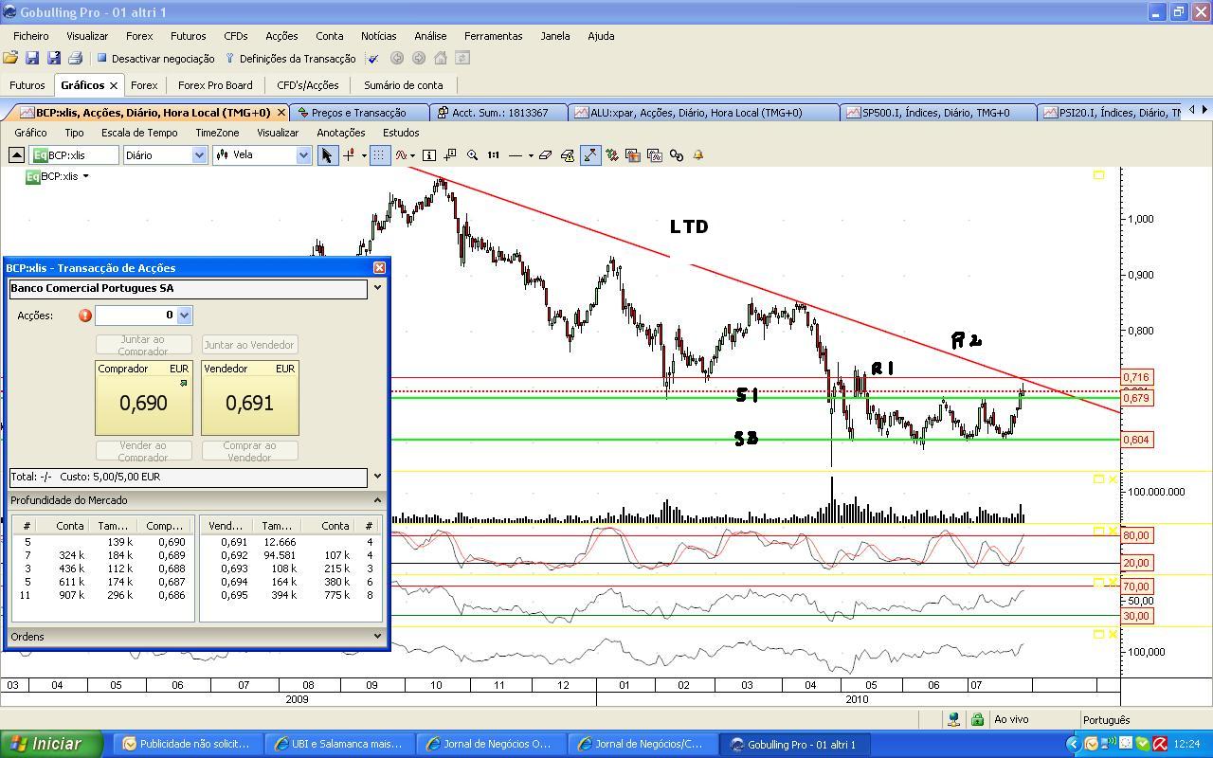Click the eraser tool in chart toolbar

[546, 155]
